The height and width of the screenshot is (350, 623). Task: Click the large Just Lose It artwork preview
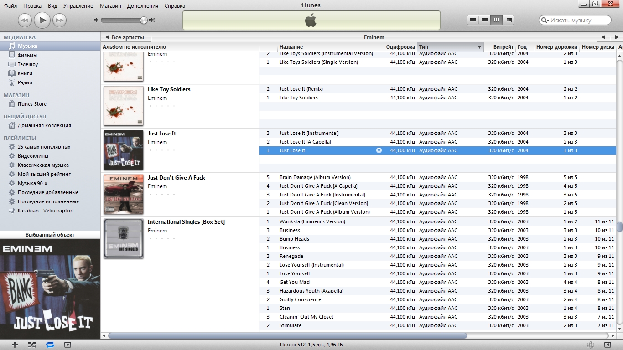[x=50, y=289]
